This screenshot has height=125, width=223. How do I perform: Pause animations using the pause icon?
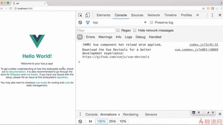(90, 121)
